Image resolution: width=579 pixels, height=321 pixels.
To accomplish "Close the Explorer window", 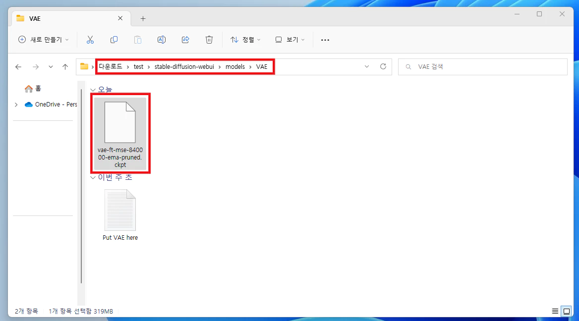I will [x=562, y=14].
